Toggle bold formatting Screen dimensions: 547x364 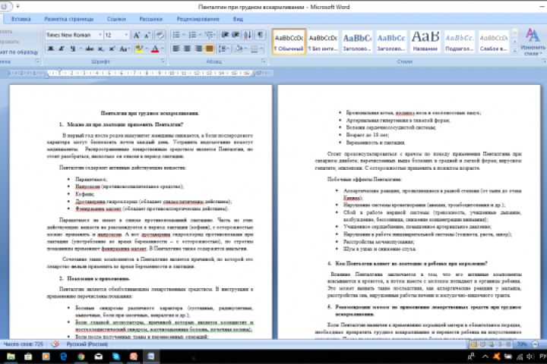coord(51,49)
